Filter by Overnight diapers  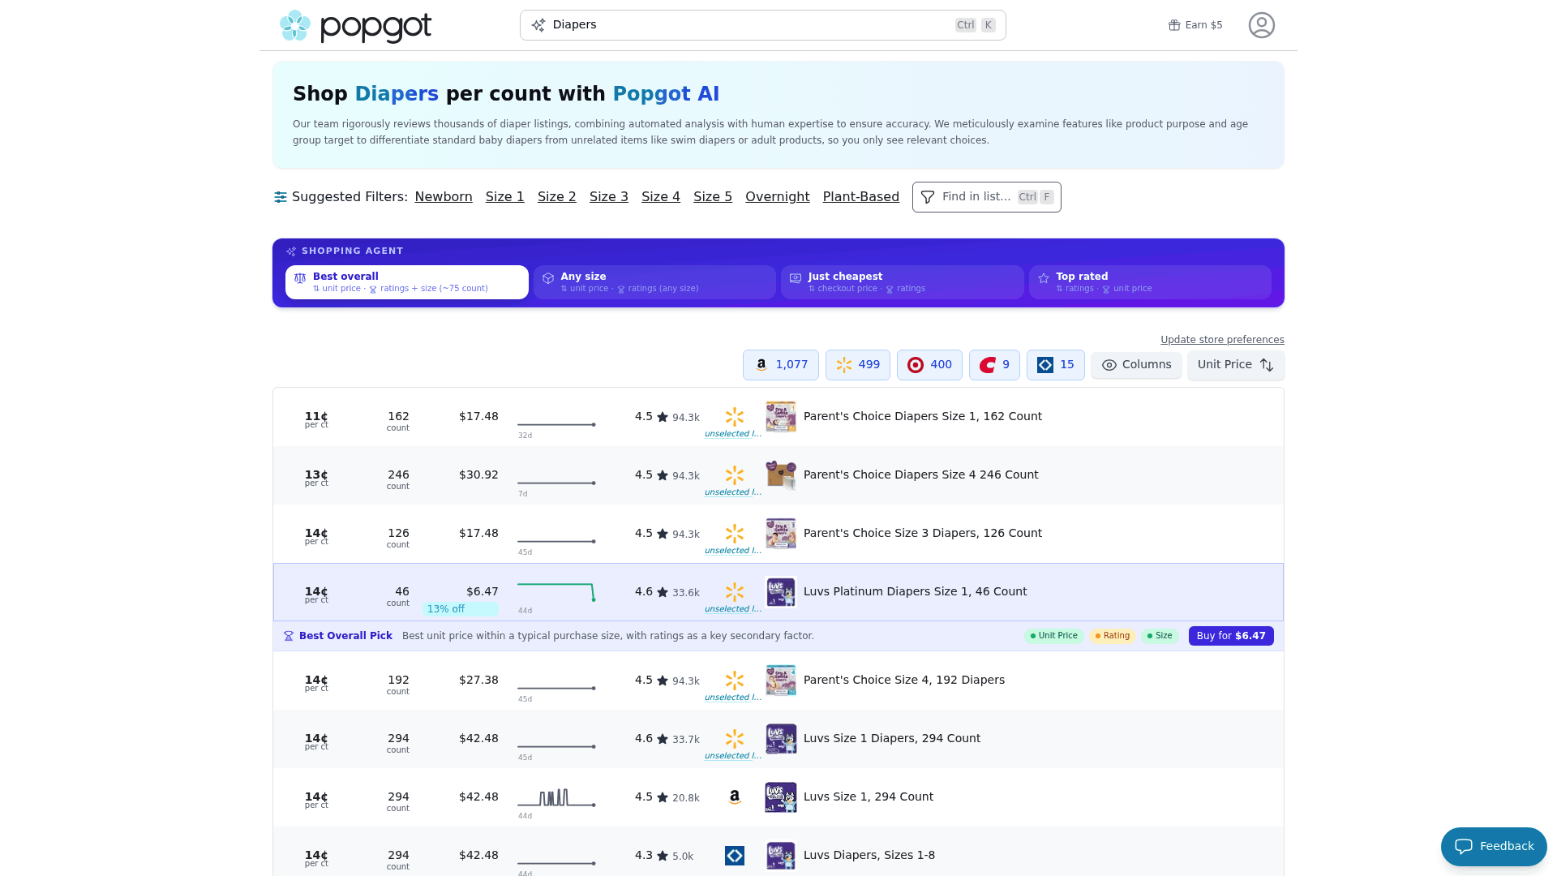778,197
